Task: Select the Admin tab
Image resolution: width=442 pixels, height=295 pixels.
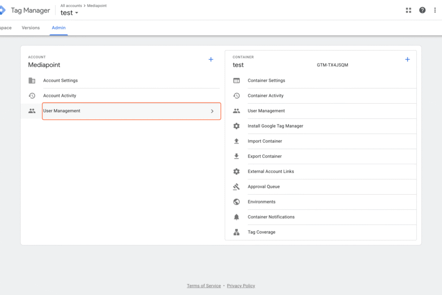Action: click(58, 28)
